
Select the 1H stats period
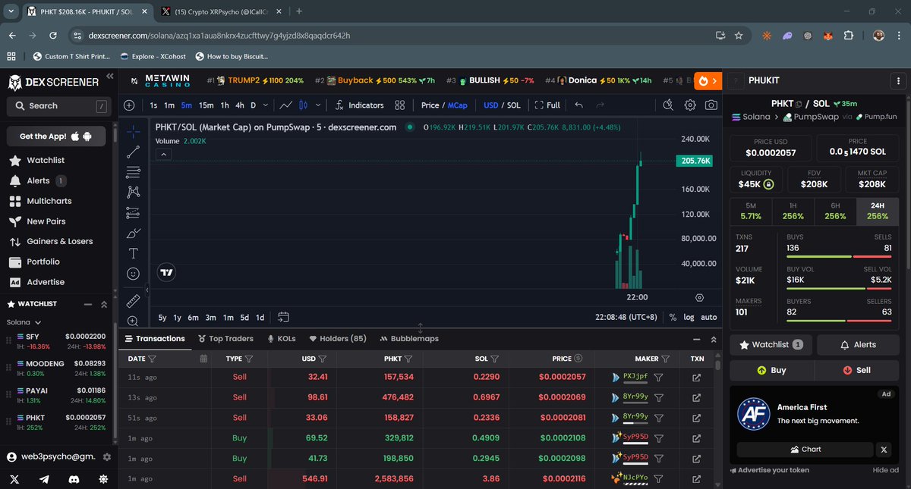coord(793,212)
